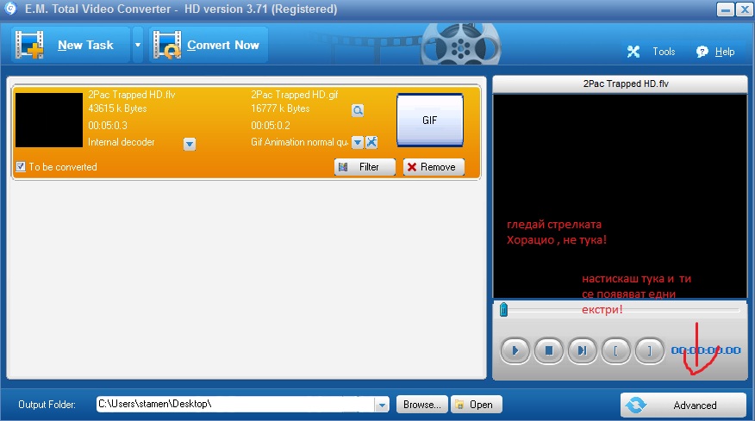The width and height of the screenshot is (755, 421).
Task: Click the Advanced button
Action: 683,406
